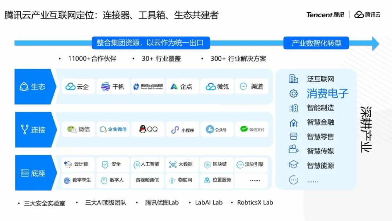The width and height of the screenshot is (392, 221).
Task: Click the 腾讯云 cloud logo
Action: click(367, 15)
